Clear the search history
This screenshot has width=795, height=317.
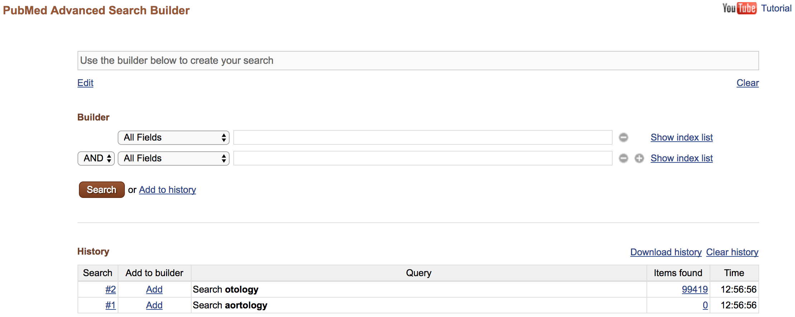[x=732, y=252]
